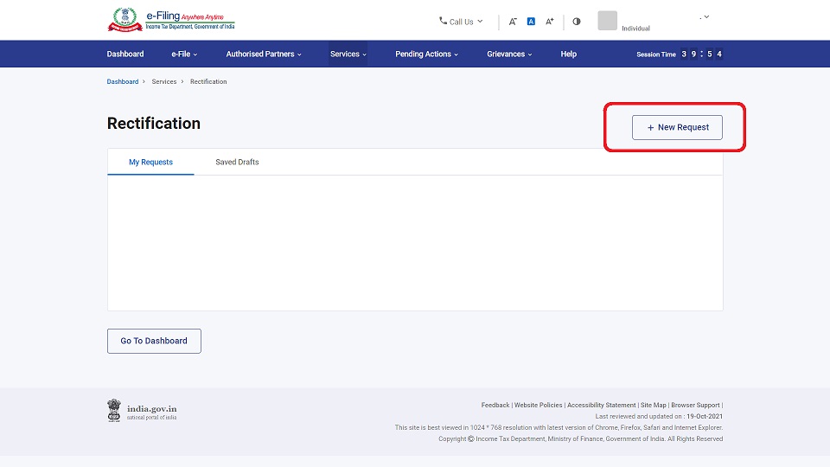Open the india.gov.in national portal logo
The width and height of the screenshot is (830, 467).
pyautogui.click(x=143, y=410)
